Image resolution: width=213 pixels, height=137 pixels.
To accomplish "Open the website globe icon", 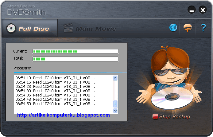I will point(173,28).
